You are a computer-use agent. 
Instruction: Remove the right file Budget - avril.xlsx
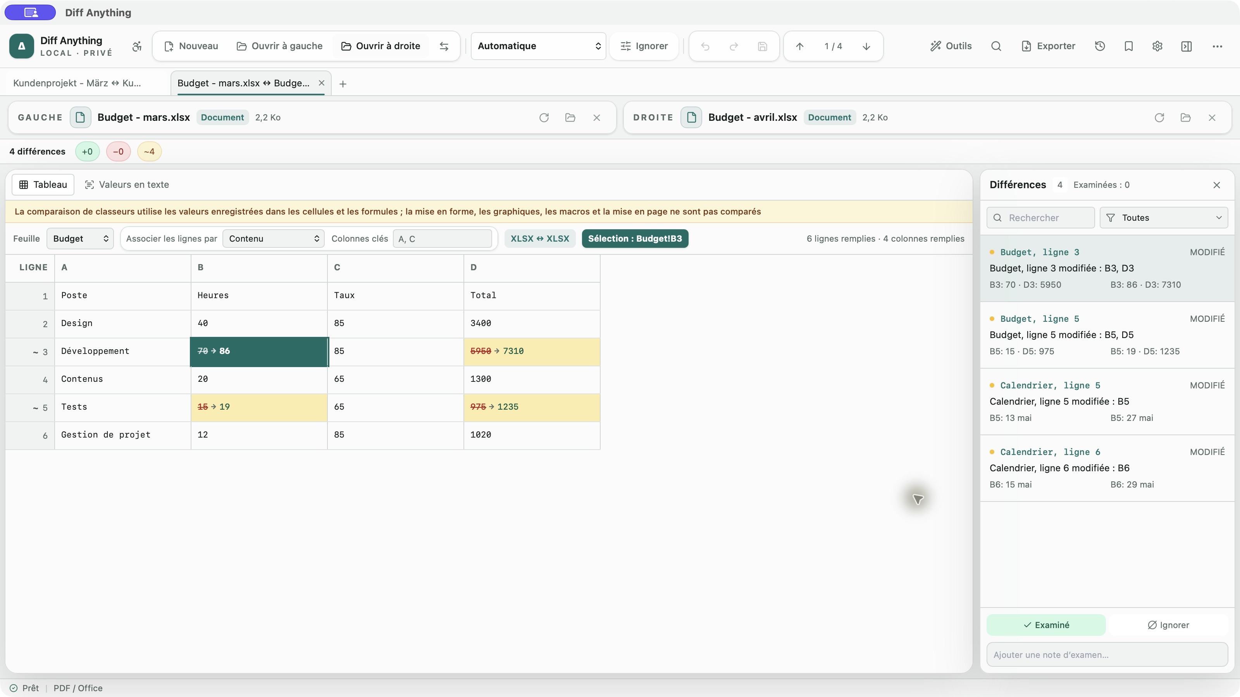(1212, 117)
